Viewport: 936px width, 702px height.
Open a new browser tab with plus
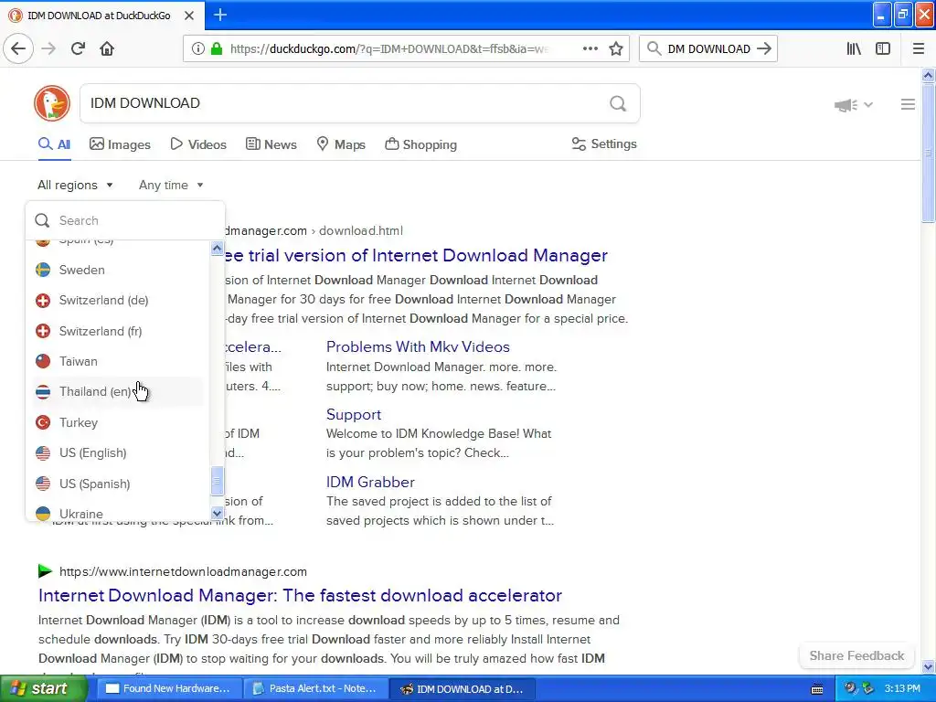220,15
